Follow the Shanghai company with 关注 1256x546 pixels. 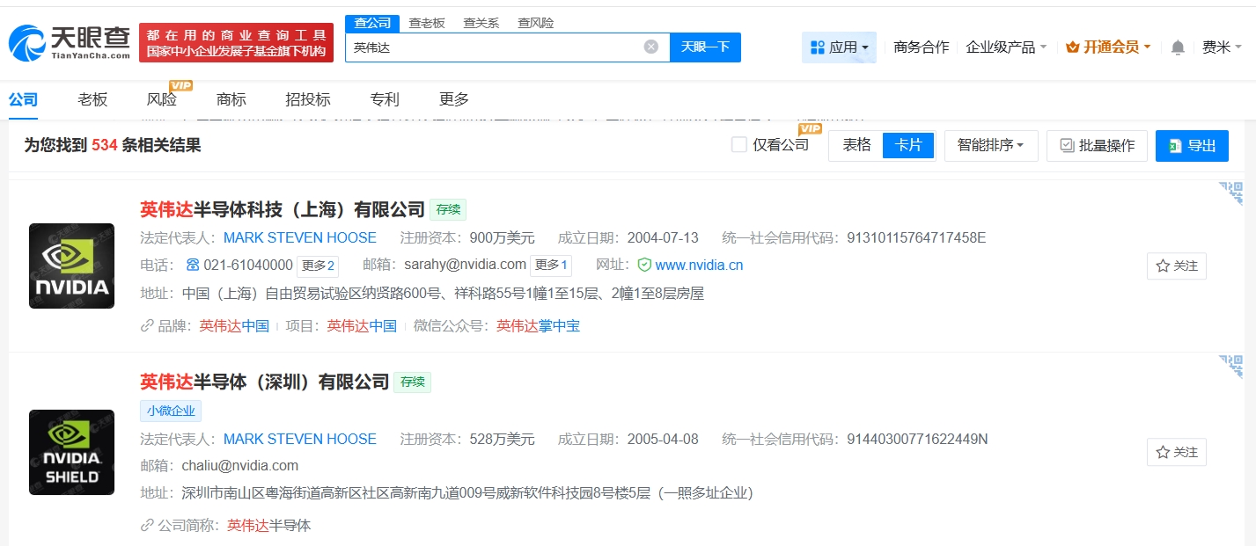[x=1177, y=266]
